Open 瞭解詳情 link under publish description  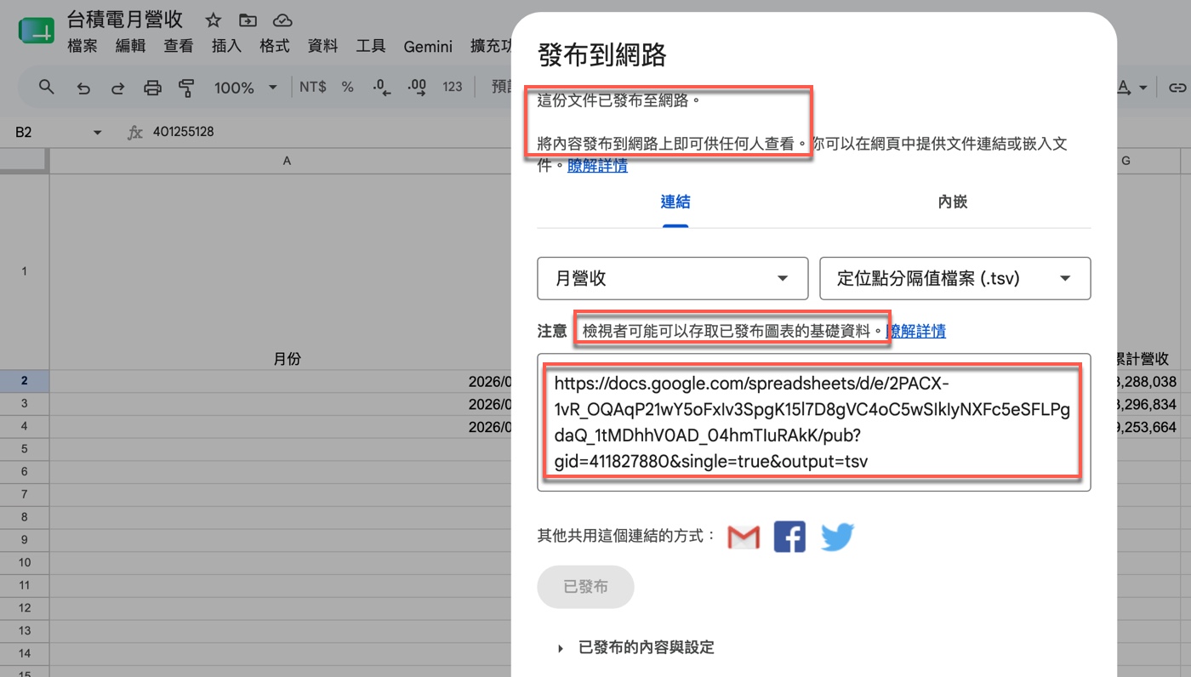[x=598, y=166]
